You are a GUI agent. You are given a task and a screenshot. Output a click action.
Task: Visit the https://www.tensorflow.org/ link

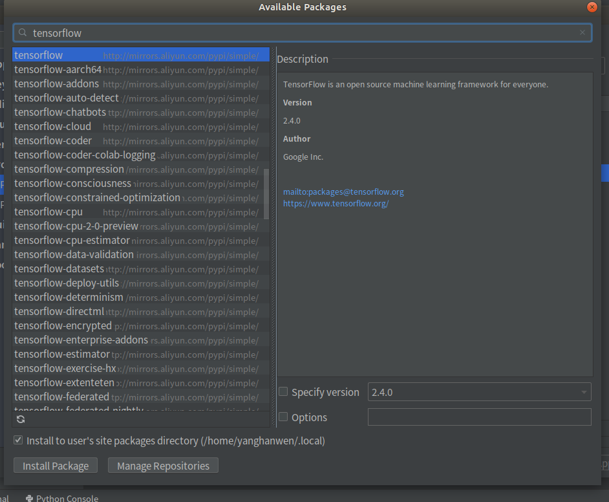(336, 204)
